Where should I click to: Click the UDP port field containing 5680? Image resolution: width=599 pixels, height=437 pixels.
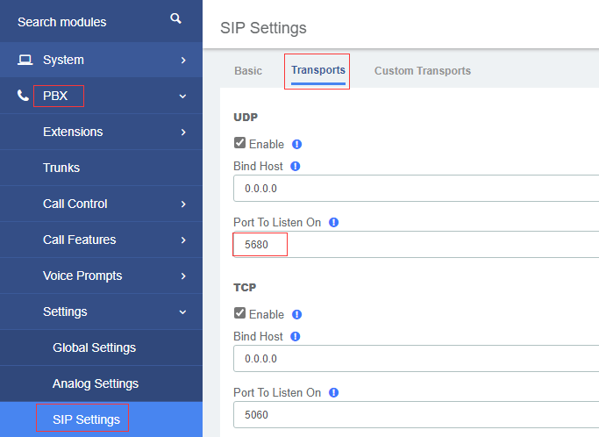[416, 244]
